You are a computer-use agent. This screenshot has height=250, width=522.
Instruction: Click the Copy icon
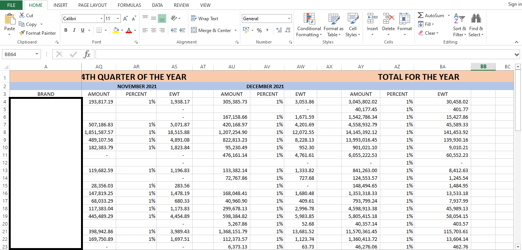click(x=22, y=24)
